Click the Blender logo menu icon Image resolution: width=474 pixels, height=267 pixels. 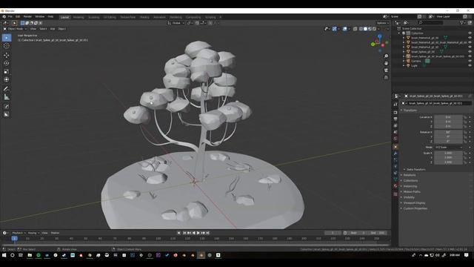pos(4,17)
